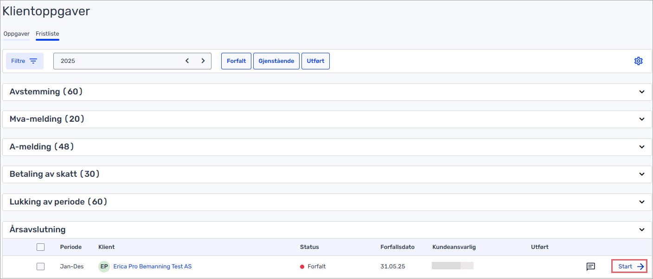Tick the Jan-Des row checkbox
This screenshot has height=279, width=653.
[x=40, y=267]
